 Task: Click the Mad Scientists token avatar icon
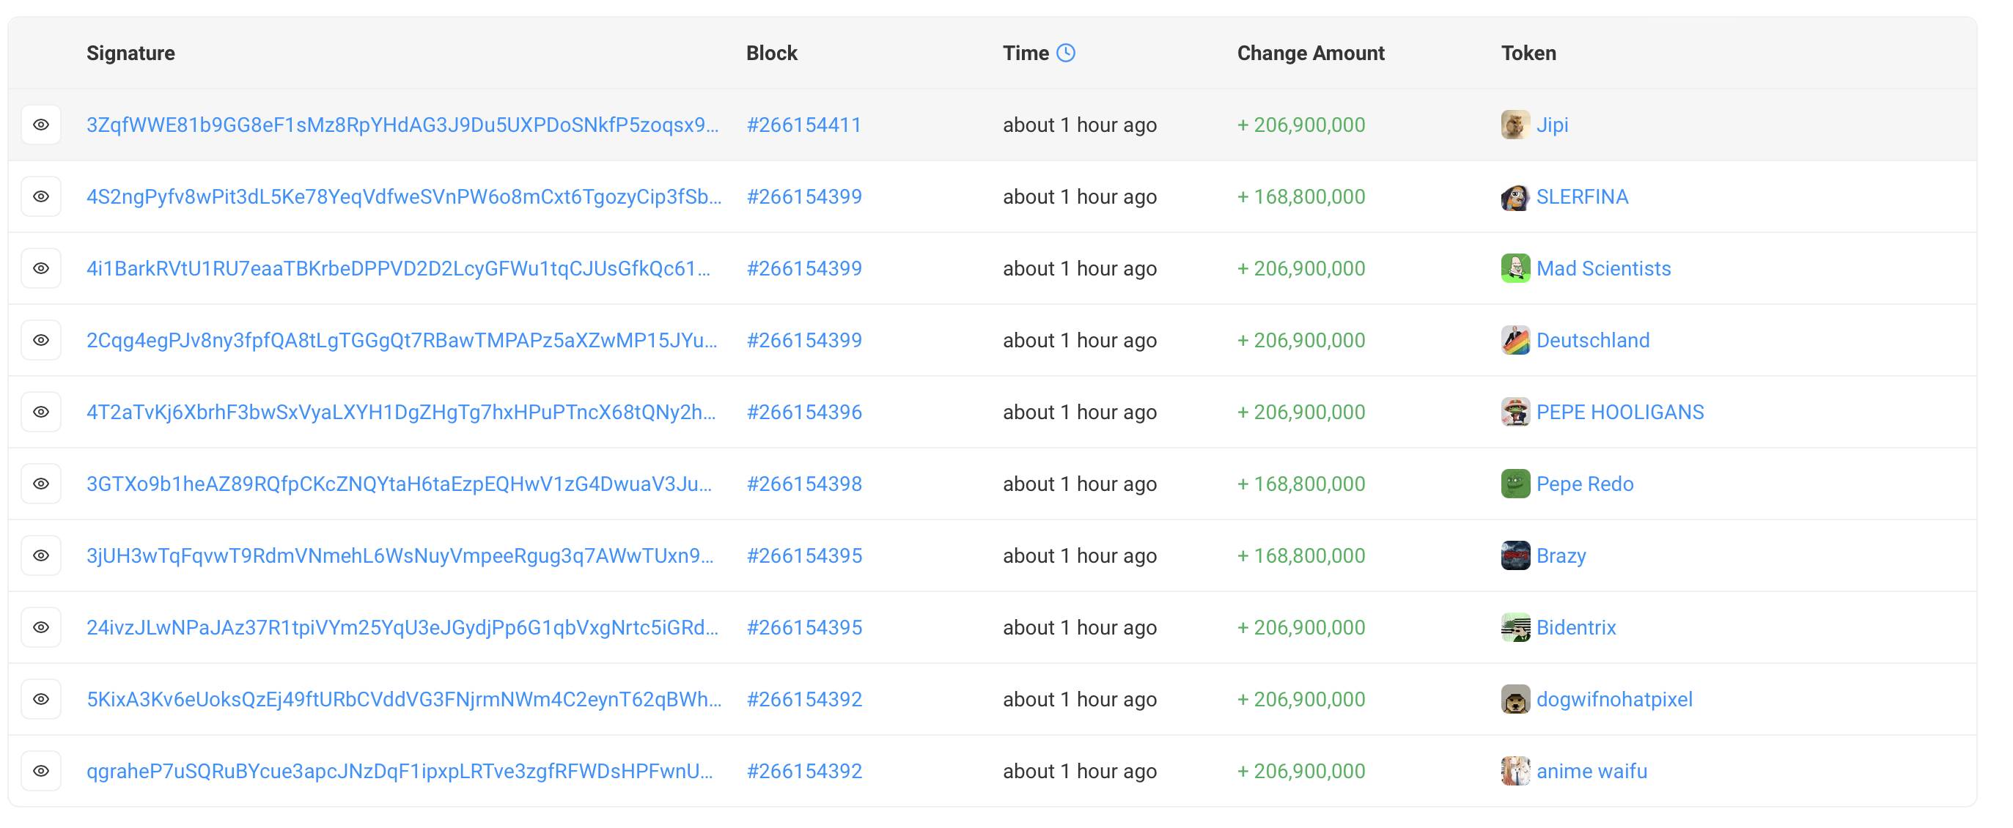1515,269
